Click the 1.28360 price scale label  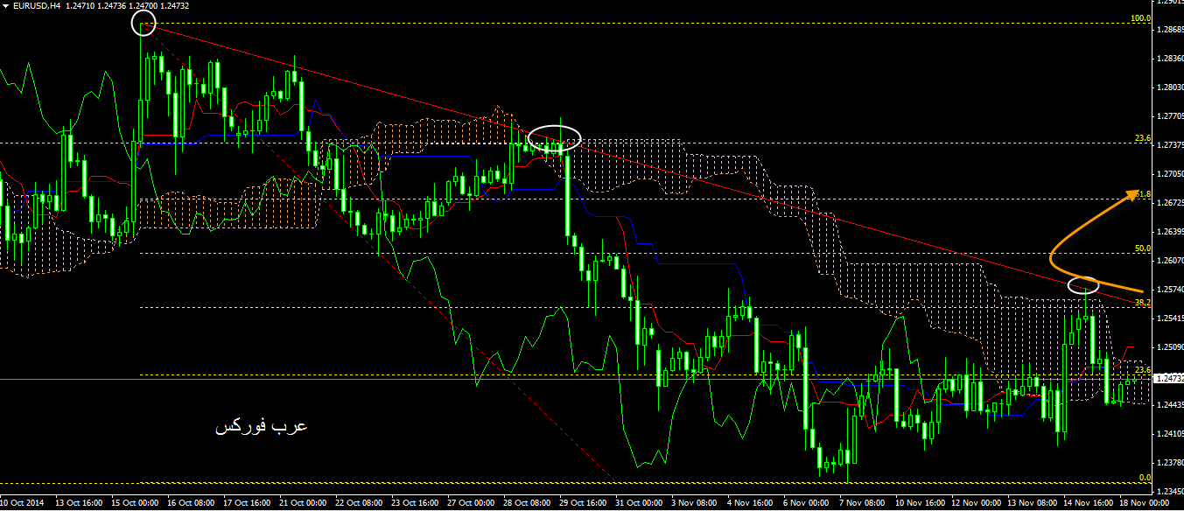point(1170,59)
